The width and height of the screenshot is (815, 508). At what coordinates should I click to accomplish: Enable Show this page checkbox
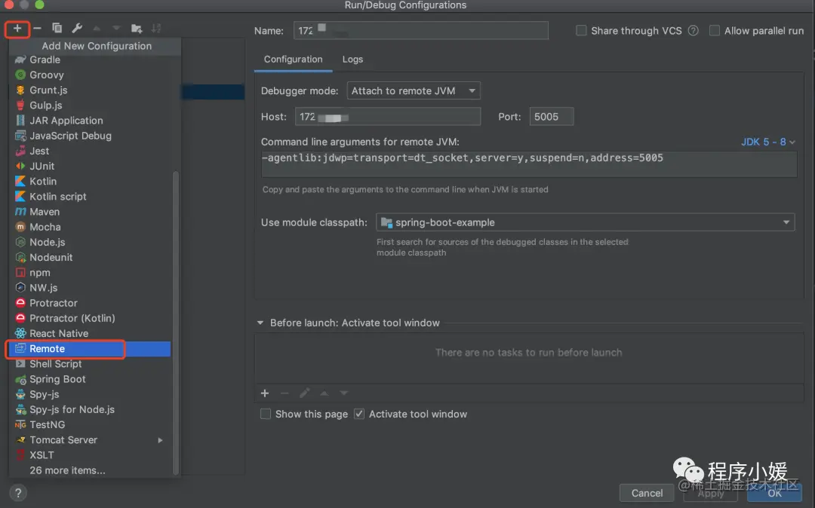[x=266, y=414]
